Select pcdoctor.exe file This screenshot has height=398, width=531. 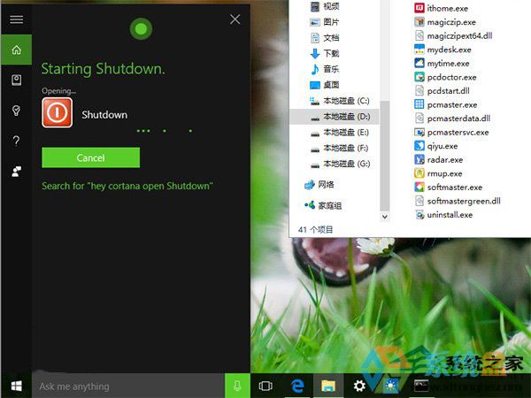[445, 77]
